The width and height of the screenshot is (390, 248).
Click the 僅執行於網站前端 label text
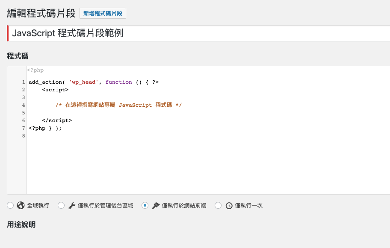coord(184,206)
